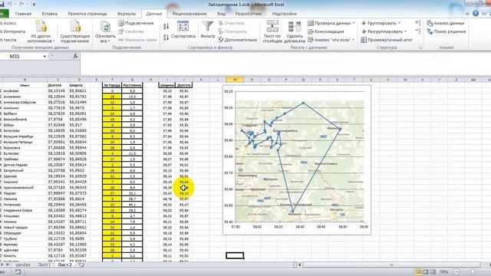Toggle the Фильтр funnel button
Viewport: 491px width, 276px height.
click(x=208, y=30)
